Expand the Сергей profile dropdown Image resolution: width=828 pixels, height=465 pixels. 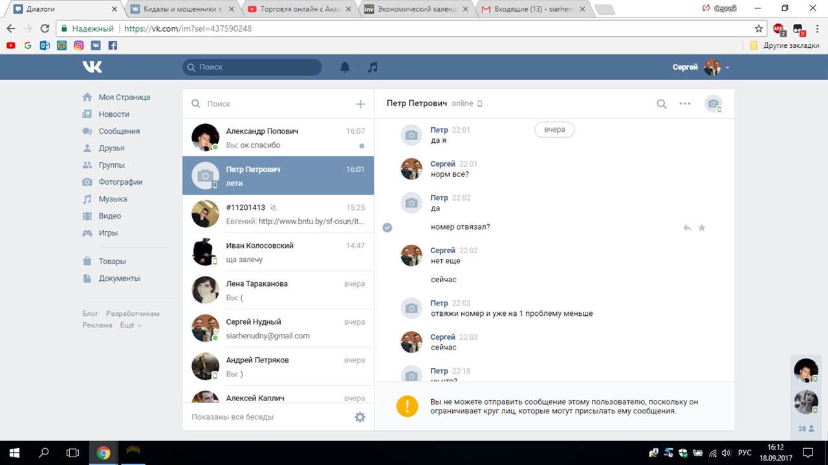pos(728,68)
